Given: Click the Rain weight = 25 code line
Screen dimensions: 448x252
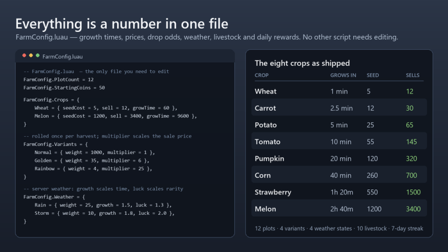Looking at the screenshot, I should point(103,205).
